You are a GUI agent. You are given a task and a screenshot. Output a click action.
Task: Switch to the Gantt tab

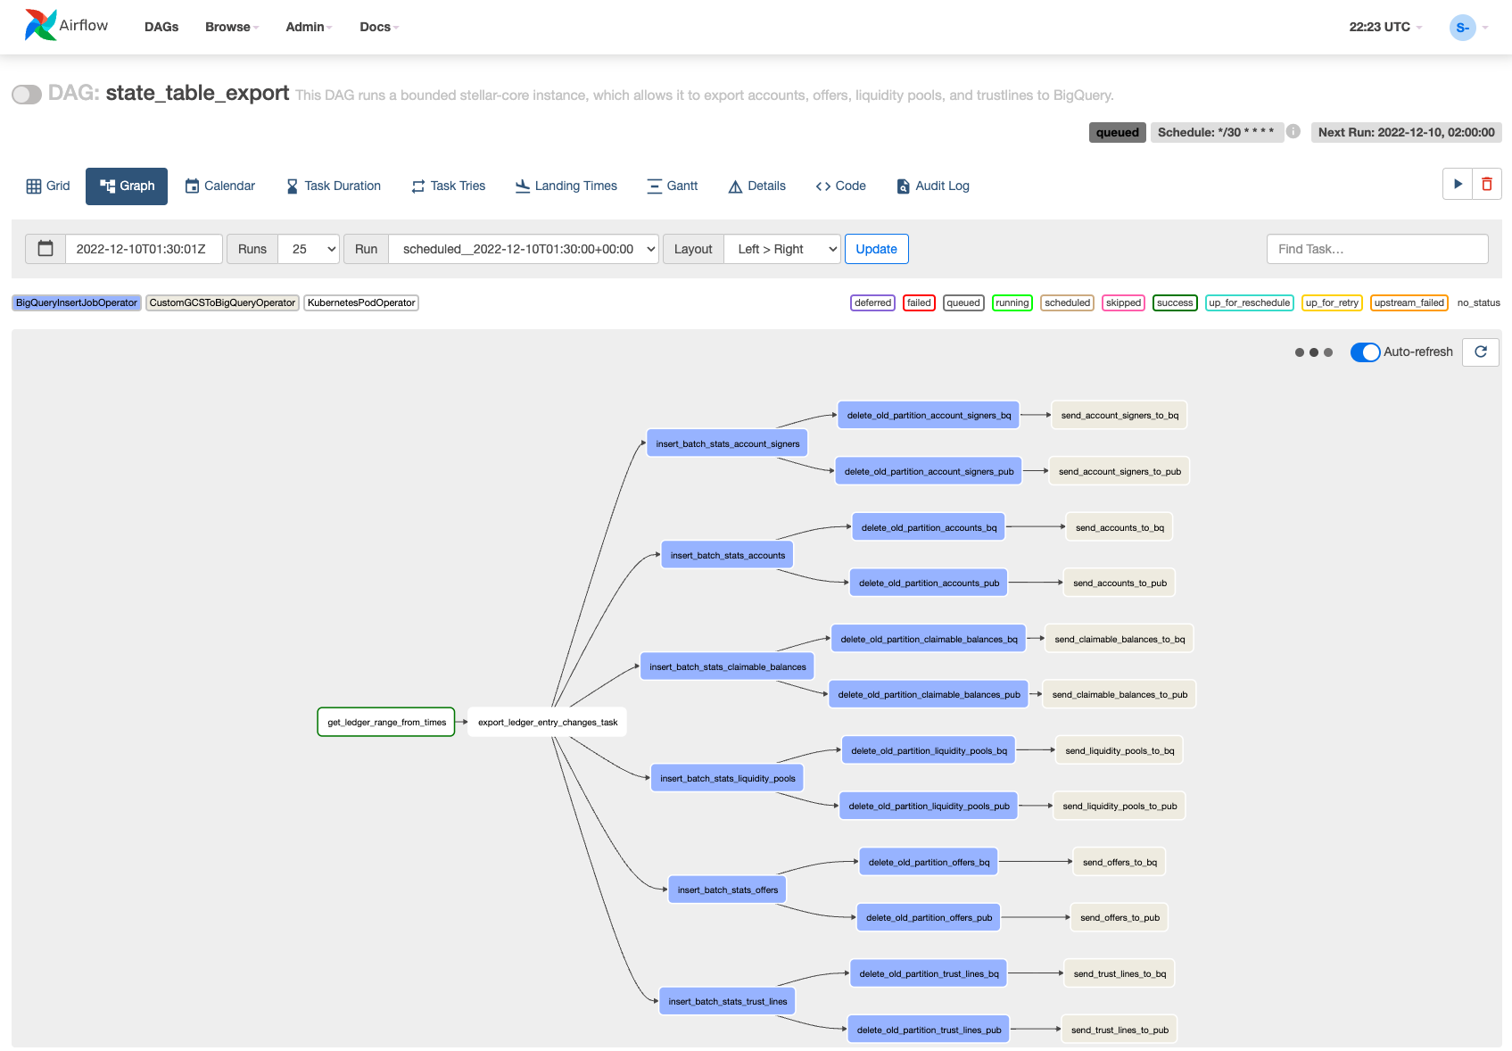(673, 186)
